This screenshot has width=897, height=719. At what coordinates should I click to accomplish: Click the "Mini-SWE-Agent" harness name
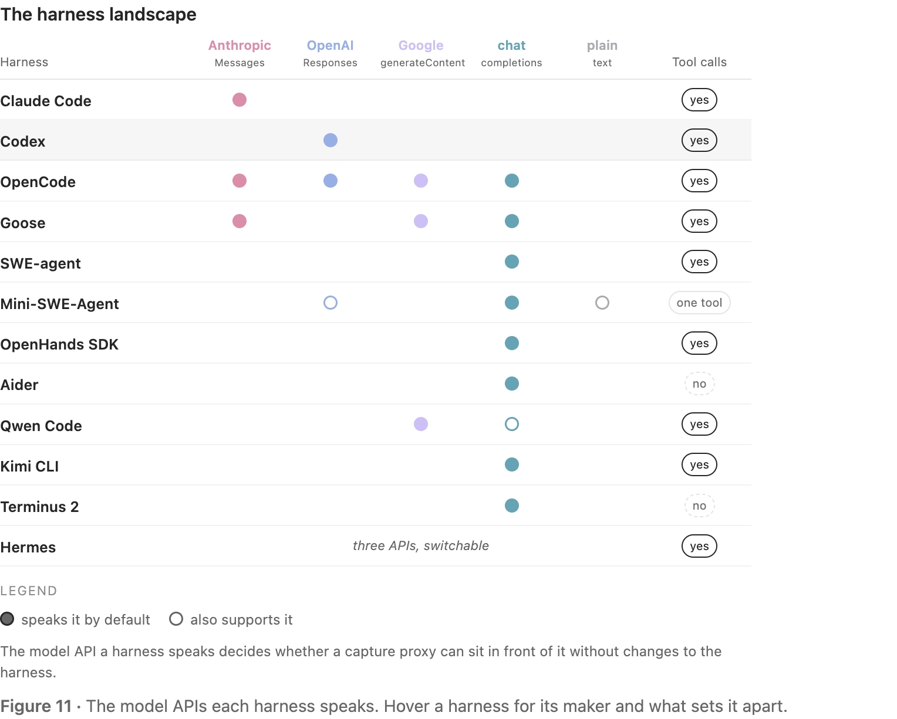click(x=59, y=304)
